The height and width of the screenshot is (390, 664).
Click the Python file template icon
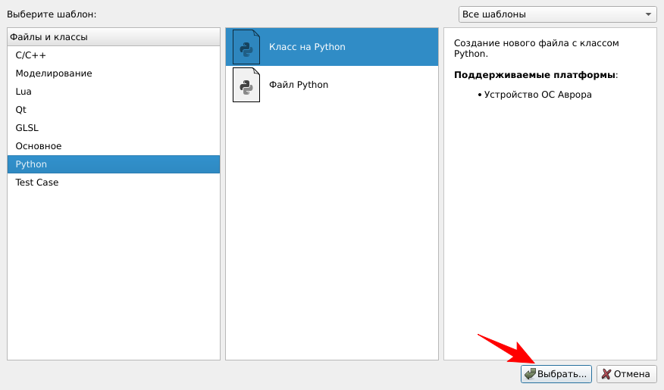[x=246, y=85]
